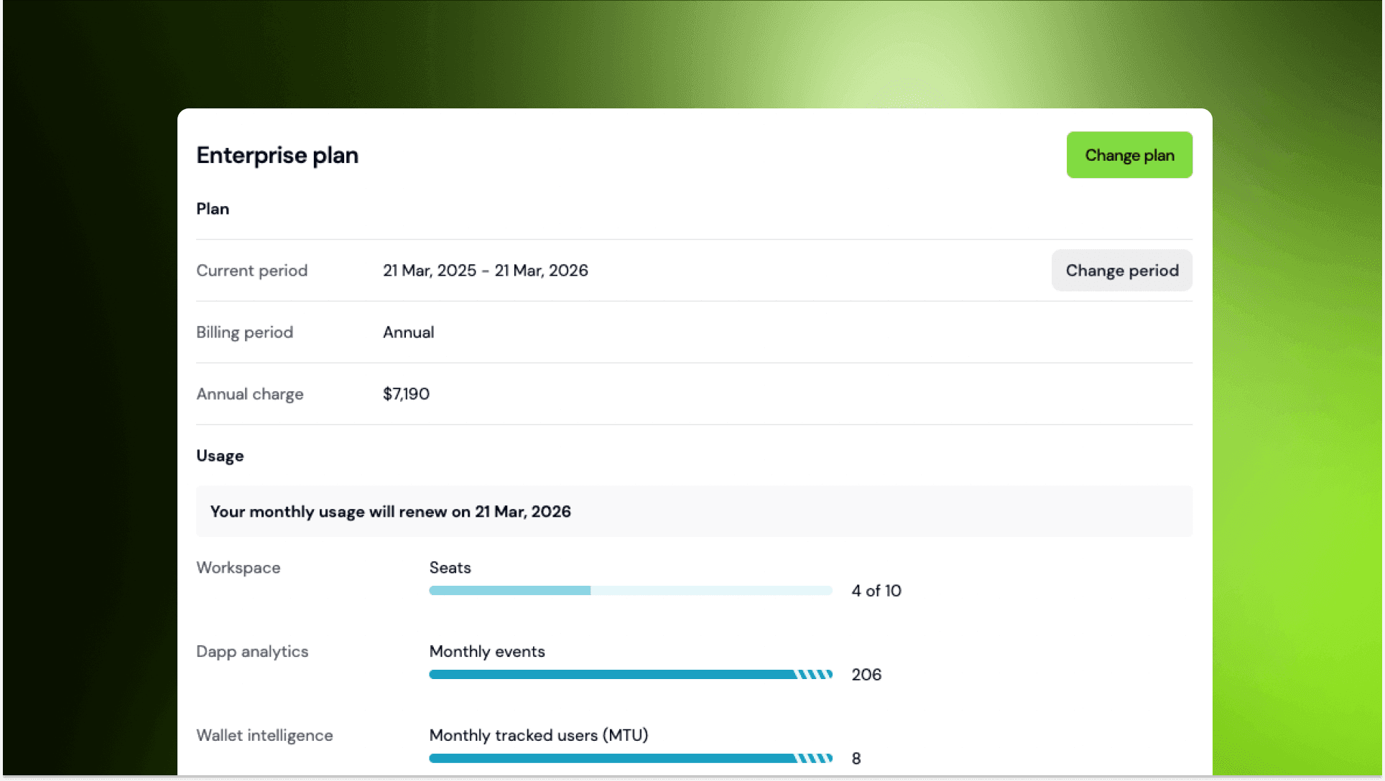
Task: Select the Seats label
Action: tap(450, 568)
